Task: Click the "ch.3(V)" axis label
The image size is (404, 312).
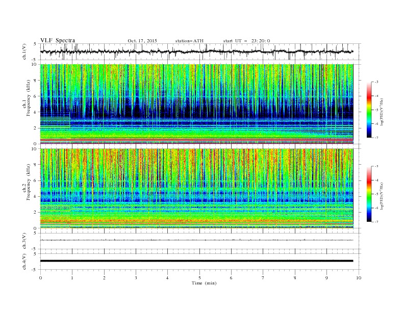Action: pyautogui.click(x=24, y=241)
